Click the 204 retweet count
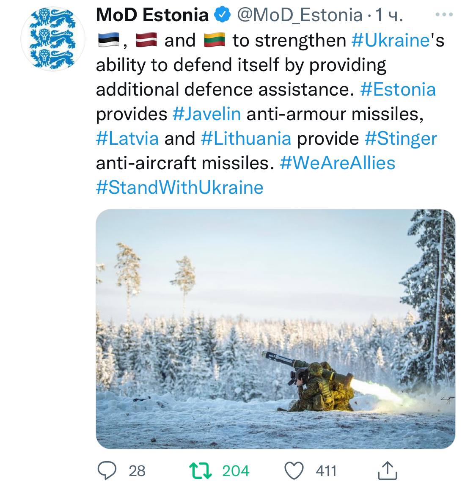 pos(236,470)
